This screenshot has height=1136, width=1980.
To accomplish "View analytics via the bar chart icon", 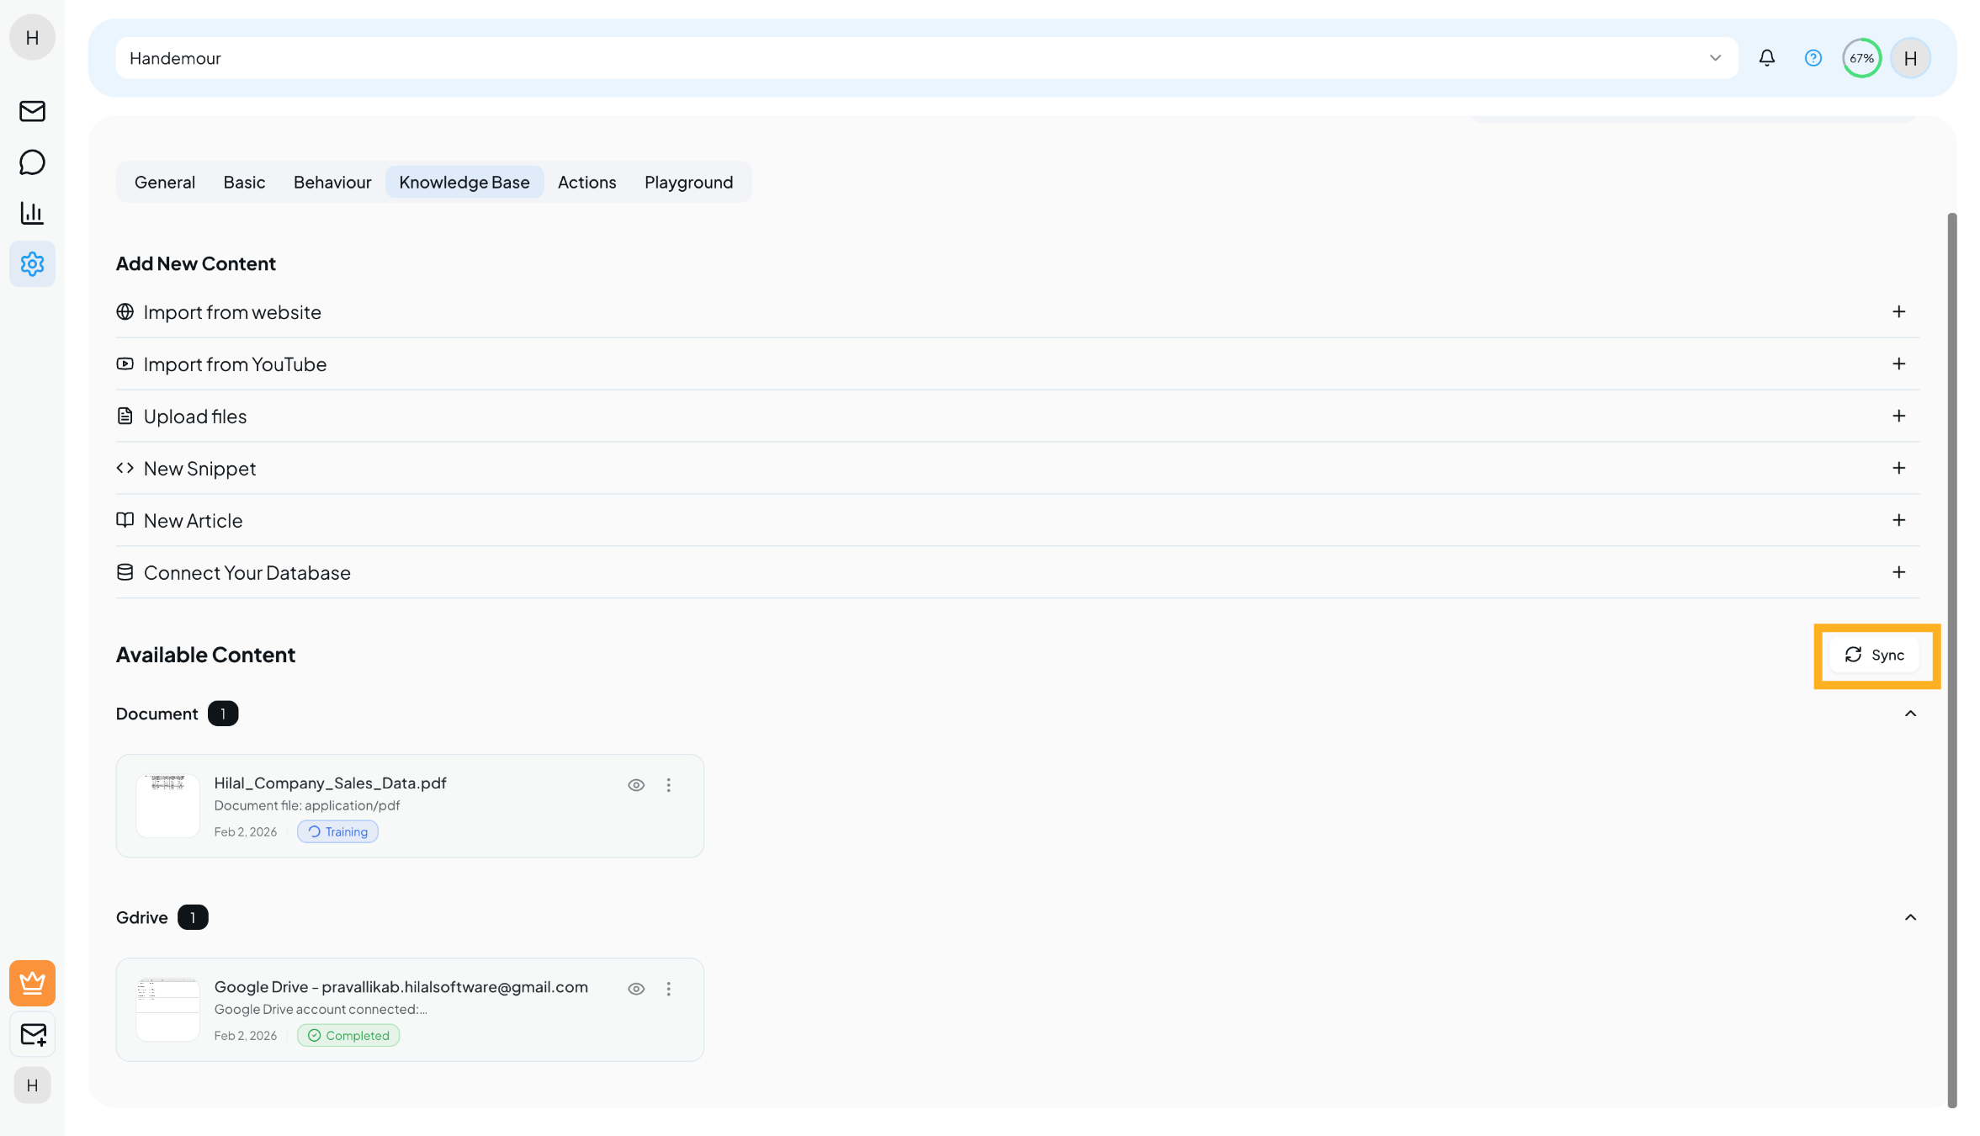I will tap(32, 213).
